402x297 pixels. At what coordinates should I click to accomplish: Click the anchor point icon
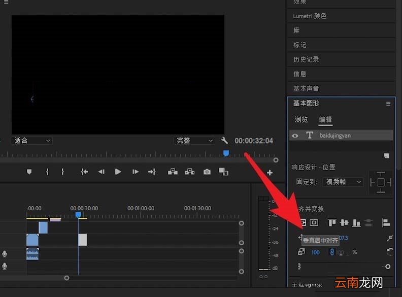(390, 238)
